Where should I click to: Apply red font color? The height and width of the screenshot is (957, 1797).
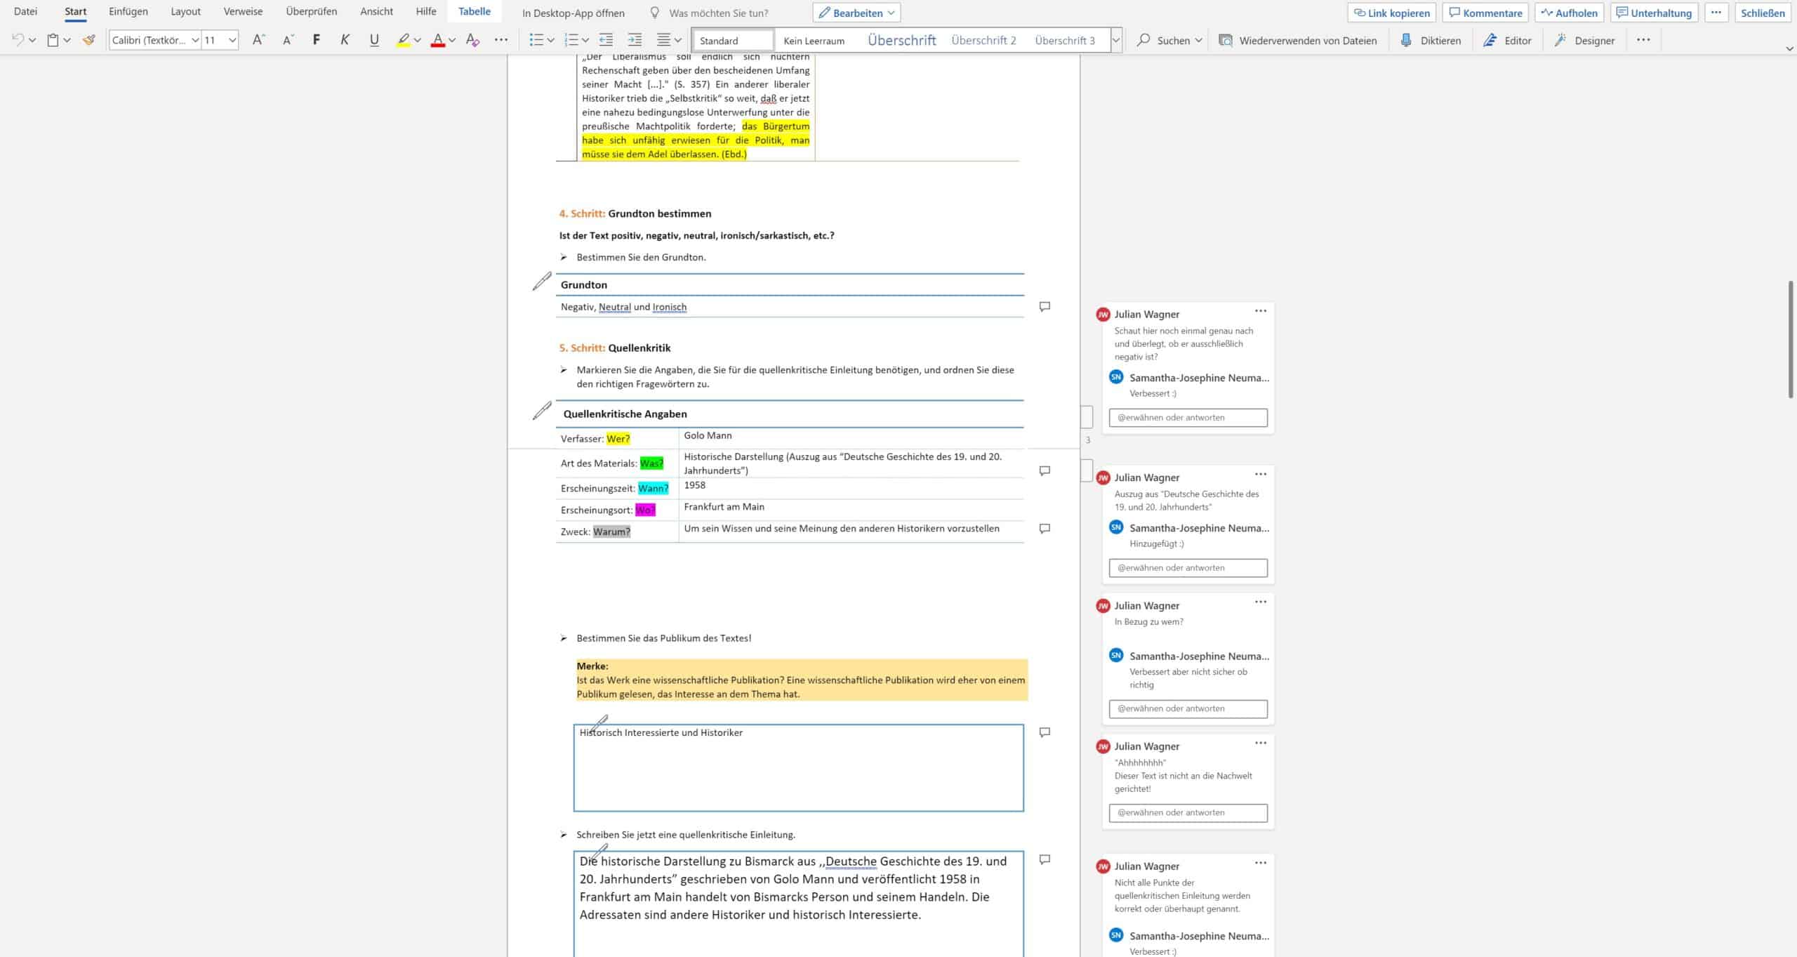(438, 40)
